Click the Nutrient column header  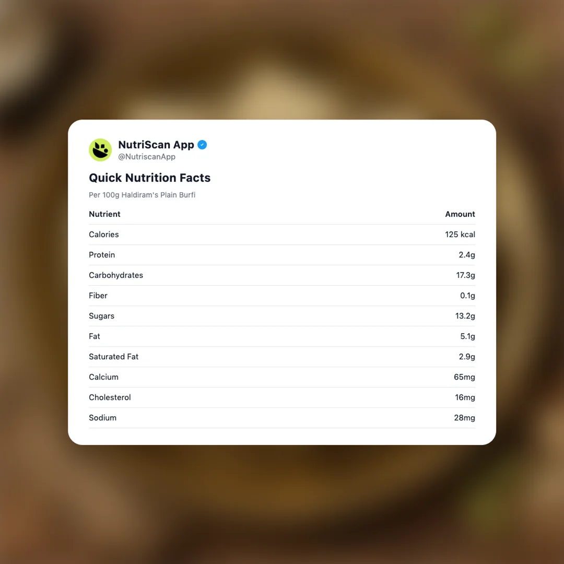pyautogui.click(x=104, y=214)
